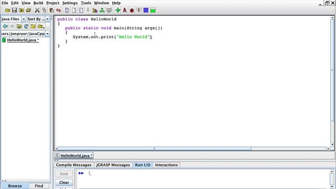The image size is (336, 189).
Task: Switch to the Compile Messages tab
Action: point(73,165)
